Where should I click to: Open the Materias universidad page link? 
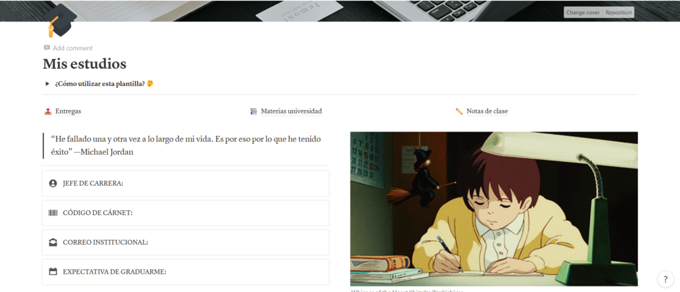click(292, 112)
